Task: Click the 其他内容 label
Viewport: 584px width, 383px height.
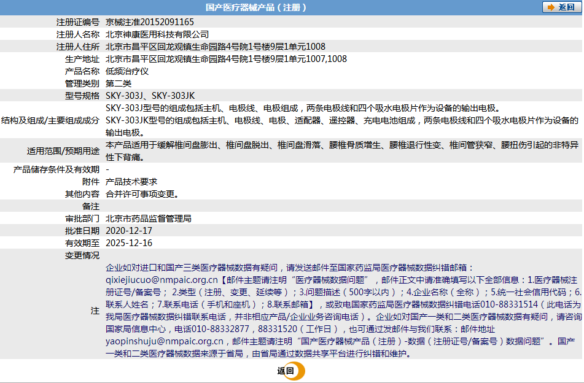Action: (82, 195)
